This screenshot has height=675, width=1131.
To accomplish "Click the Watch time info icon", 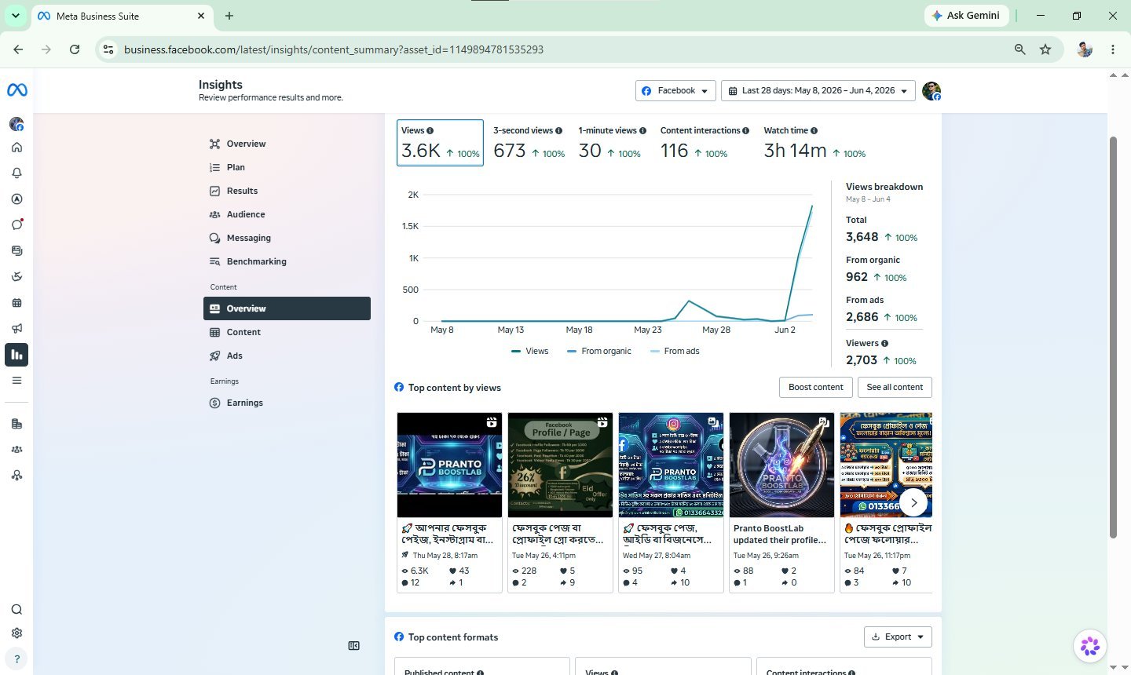I will coord(814,131).
